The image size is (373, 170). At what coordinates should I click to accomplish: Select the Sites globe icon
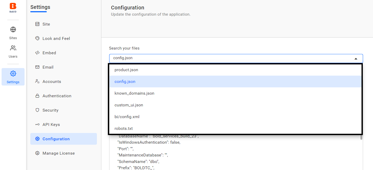(13, 29)
